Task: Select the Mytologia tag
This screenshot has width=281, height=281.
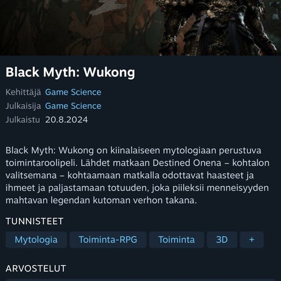Action: click(x=36, y=239)
